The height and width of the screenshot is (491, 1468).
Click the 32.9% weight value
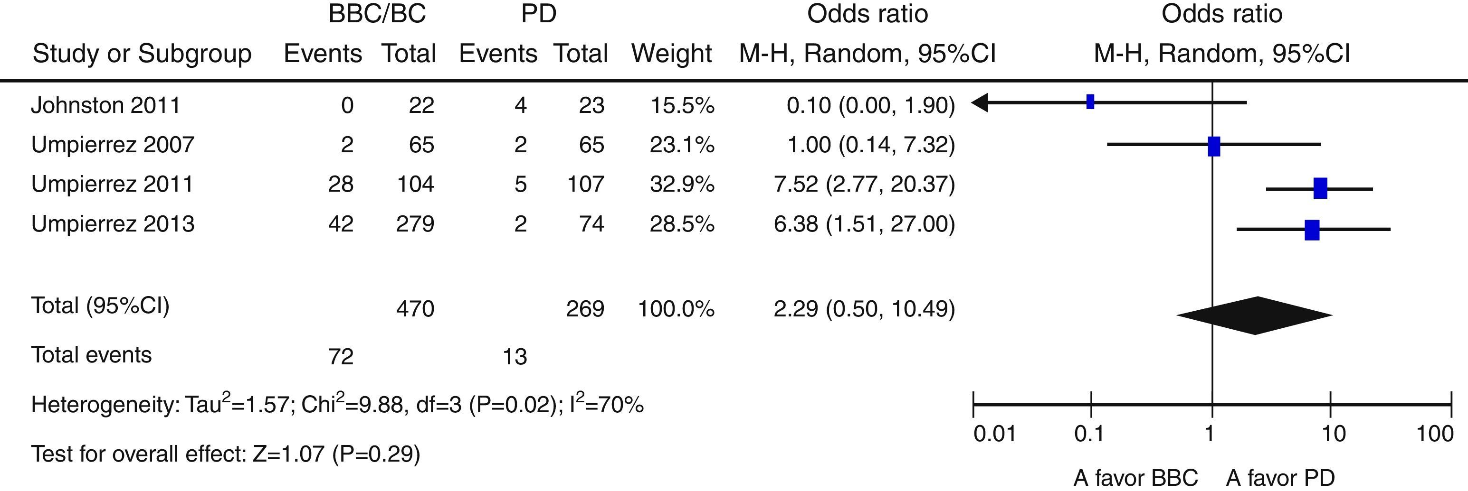(x=682, y=185)
